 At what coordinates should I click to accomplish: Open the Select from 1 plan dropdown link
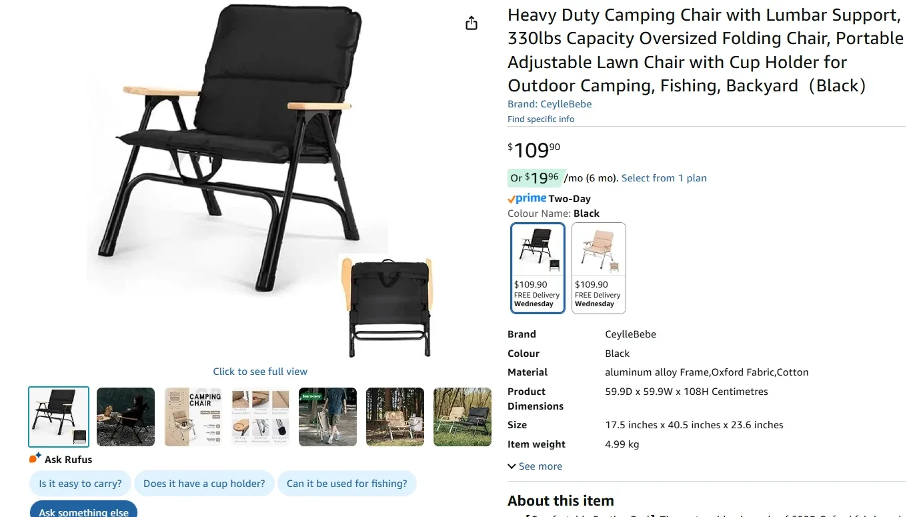(664, 177)
